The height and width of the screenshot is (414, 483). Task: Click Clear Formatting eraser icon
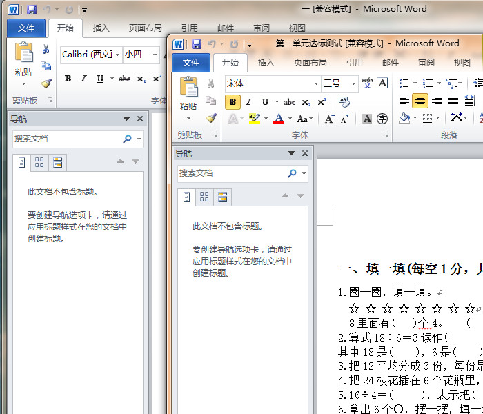click(344, 101)
